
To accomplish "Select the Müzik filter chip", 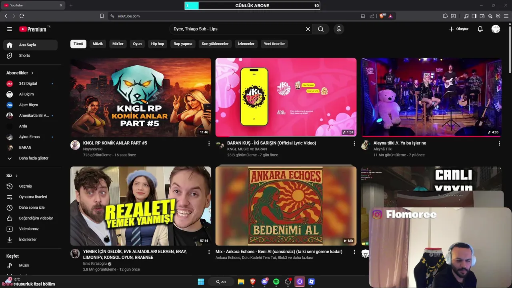I will pyautogui.click(x=98, y=44).
